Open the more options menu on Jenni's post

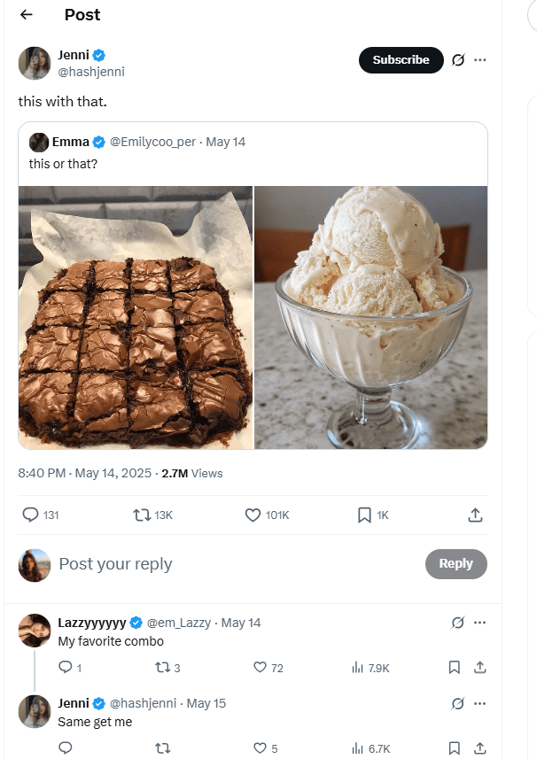point(479,60)
